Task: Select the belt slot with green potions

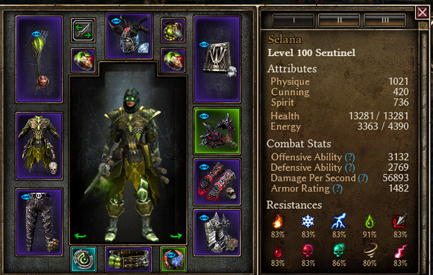Action: pyautogui.click(x=129, y=259)
